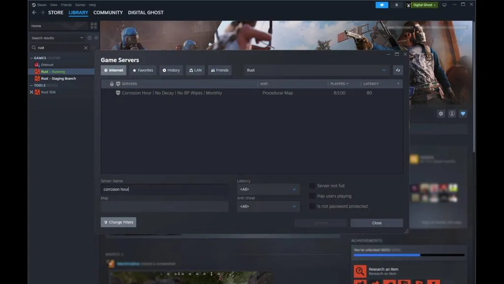Image resolution: width=504 pixels, height=284 pixels.
Task: Switch to the LAN tab
Action: 195,70
